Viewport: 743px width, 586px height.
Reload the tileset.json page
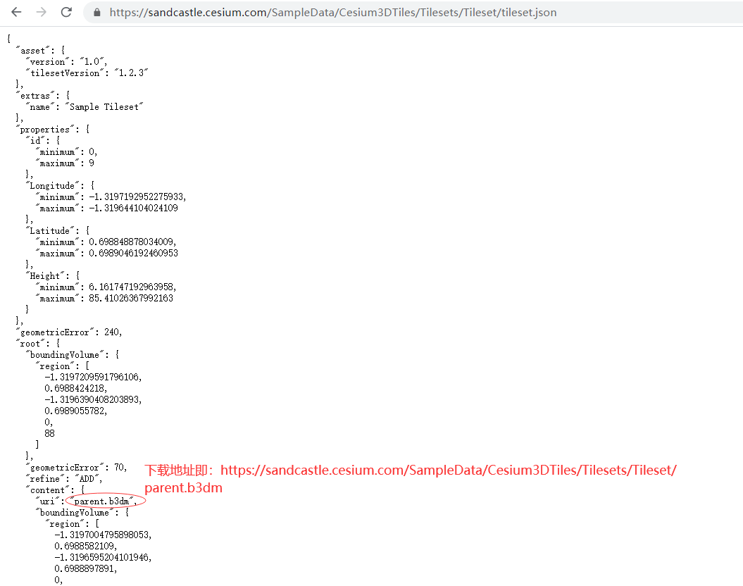(x=66, y=12)
